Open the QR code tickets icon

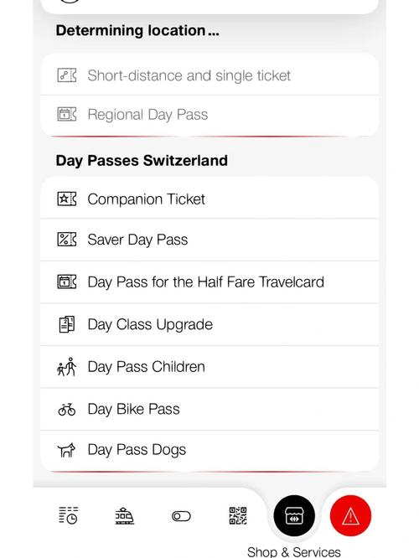pos(238,515)
